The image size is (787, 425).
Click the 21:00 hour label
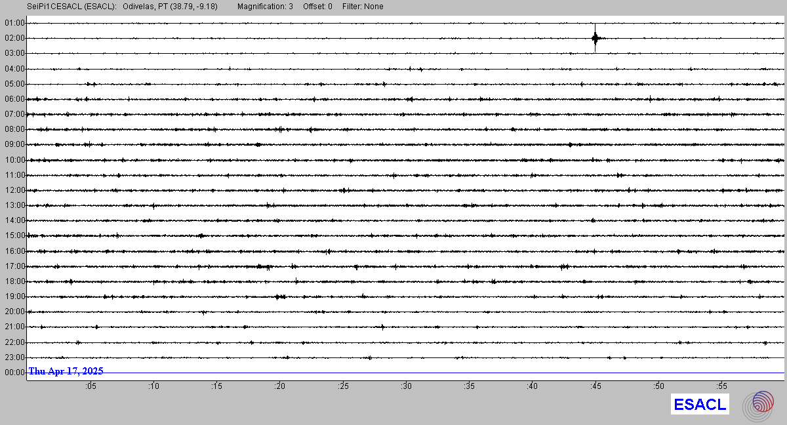[x=14, y=327]
